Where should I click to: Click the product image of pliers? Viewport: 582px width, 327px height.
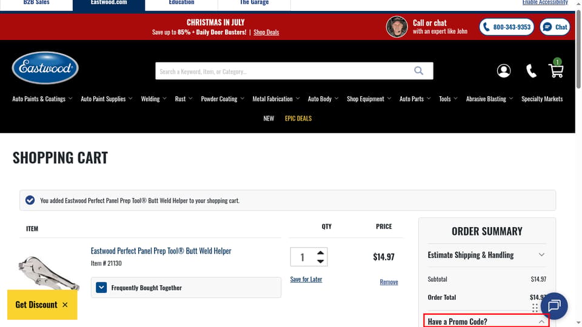[48, 274]
